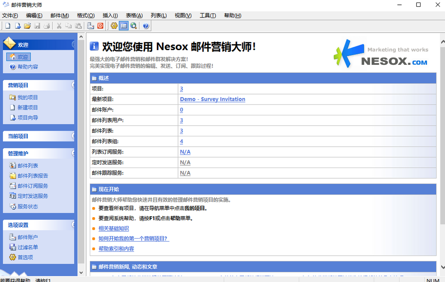Image resolution: width=445 pixels, height=282 pixels.
Task: Click the blue help question mark toolbar icon
Action: (146, 26)
